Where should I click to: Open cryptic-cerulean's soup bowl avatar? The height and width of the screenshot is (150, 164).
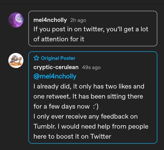[16, 60]
